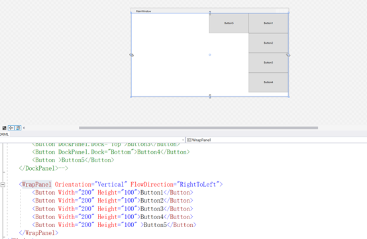Screen dimensions: 367x239
Task: Click the Button5 text in WrapPanel XAML
Action: tap(155, 225)
